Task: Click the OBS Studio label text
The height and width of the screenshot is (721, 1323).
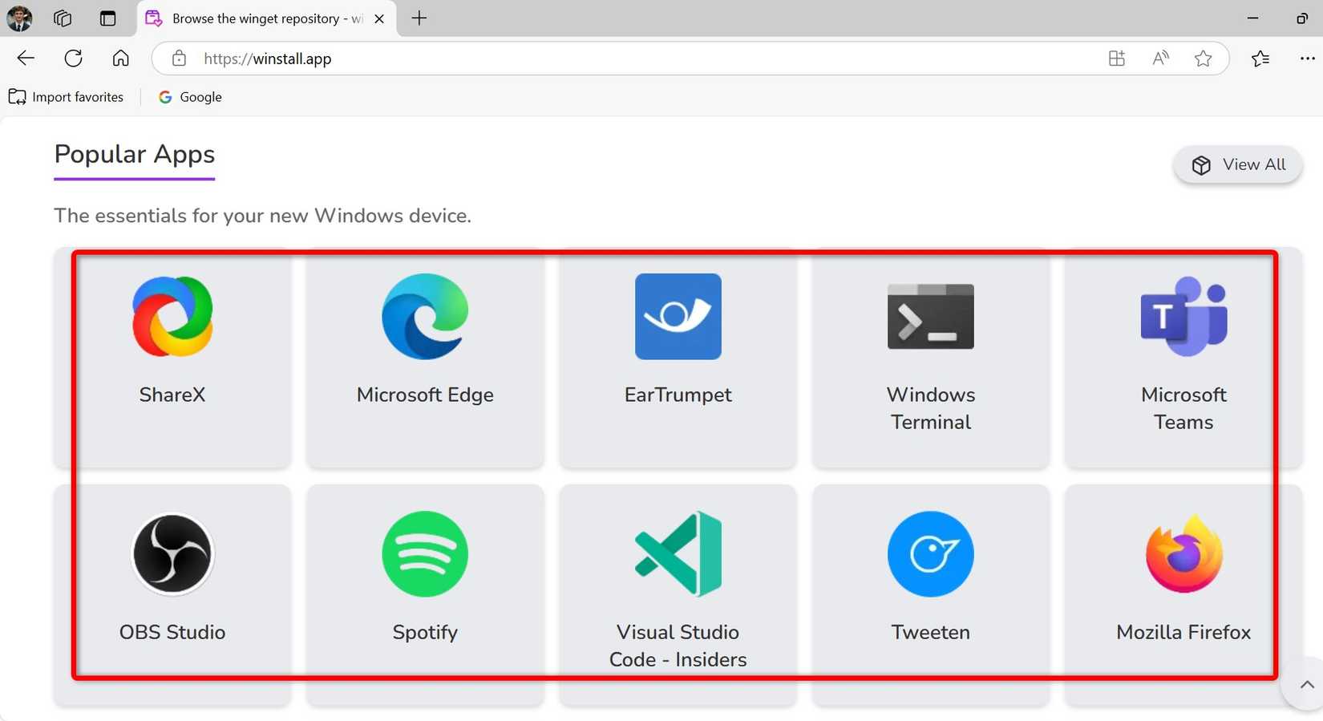Action: [172, 632]
